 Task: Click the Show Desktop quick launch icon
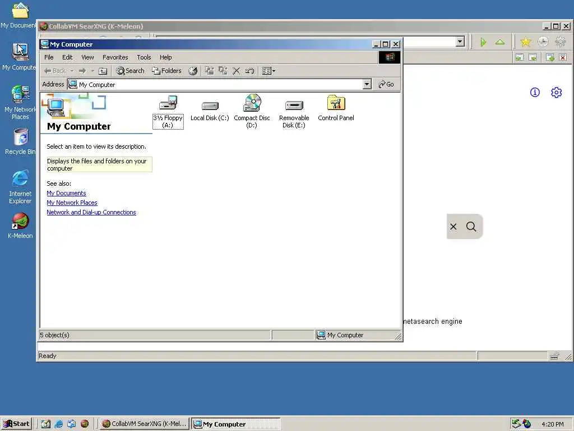pos(45,424)
